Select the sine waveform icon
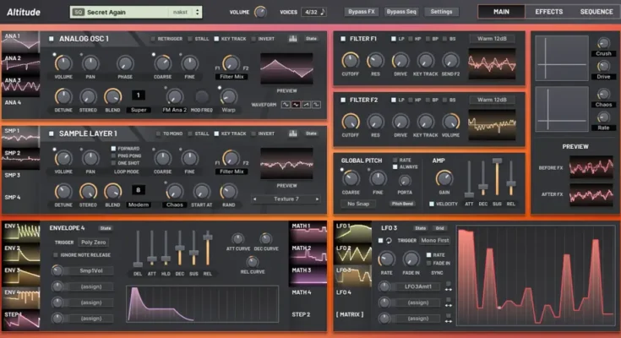621x338 pixels. pyautogui.click(x=286, y=105)
